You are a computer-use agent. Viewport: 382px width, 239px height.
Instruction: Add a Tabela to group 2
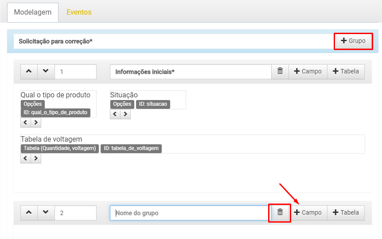click(x=346, y=213)
